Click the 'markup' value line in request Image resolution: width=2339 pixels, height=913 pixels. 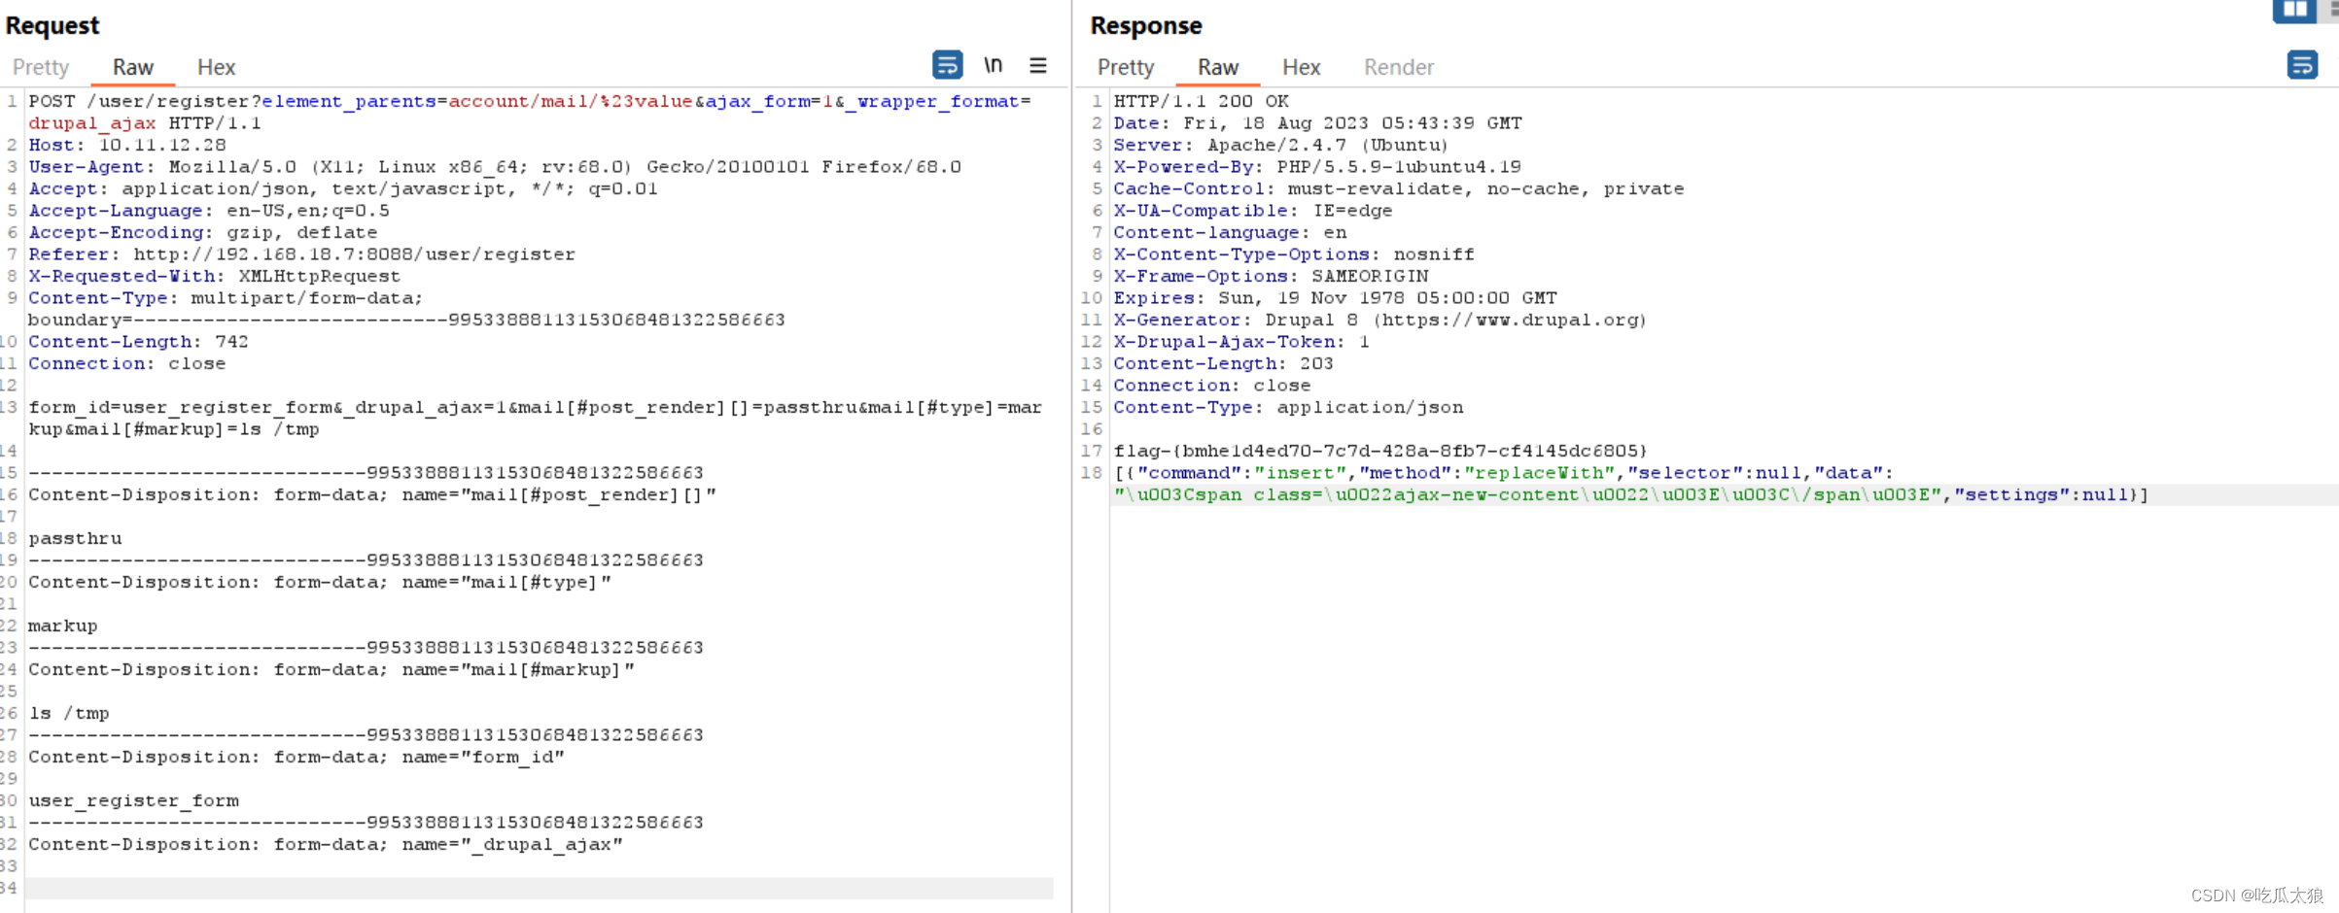pos(63,626)
